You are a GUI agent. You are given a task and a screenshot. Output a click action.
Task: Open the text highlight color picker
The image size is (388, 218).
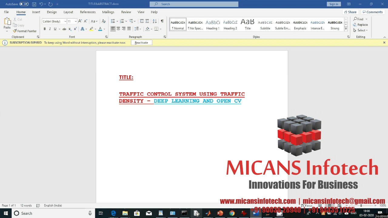point(95,29)
